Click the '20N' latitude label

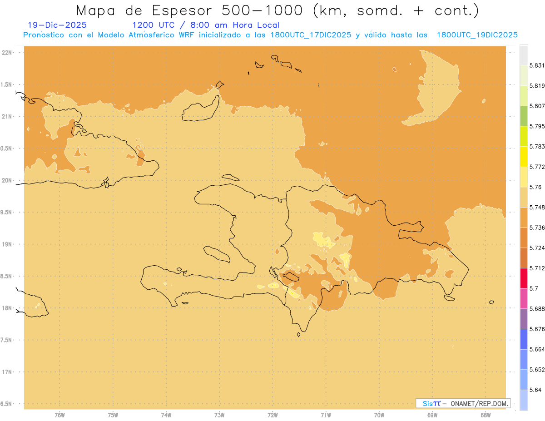pyautogui.click(x=7, y=180)
